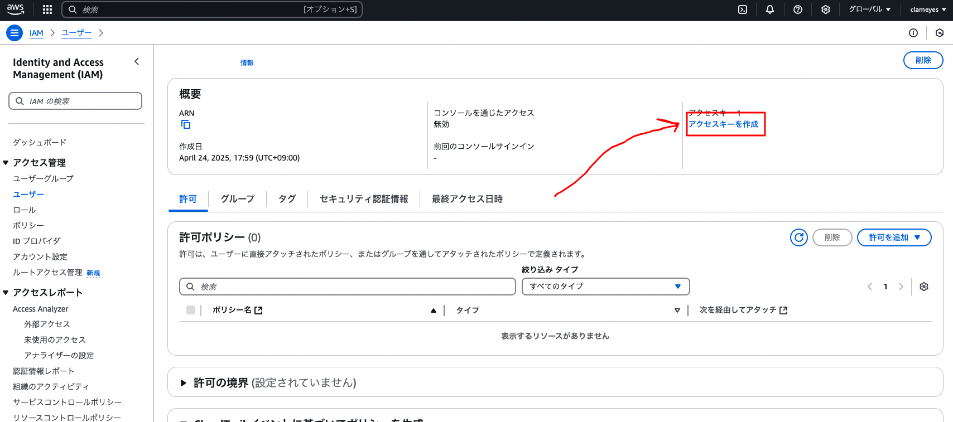The image size is (953, 422).
Task: Open CloudShell from top bar
Action: [743, 9]
